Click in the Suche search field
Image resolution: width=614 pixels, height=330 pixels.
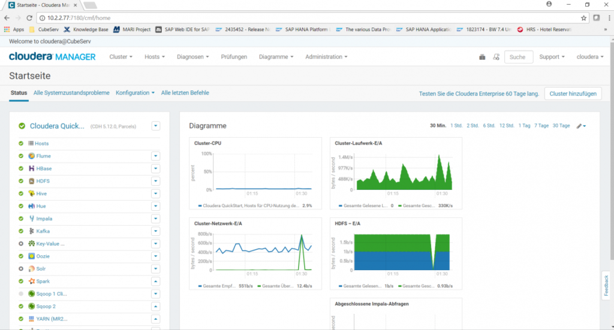(519, 57)
